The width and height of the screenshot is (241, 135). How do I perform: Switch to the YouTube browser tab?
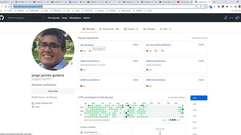[184, 2]
